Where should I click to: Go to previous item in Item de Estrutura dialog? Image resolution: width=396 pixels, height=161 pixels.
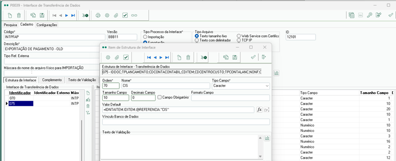[x=155, y=57]
